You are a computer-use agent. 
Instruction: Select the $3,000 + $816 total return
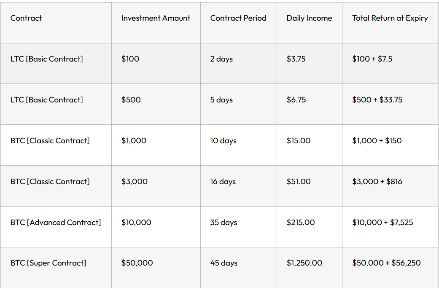(x=377, y=182)
